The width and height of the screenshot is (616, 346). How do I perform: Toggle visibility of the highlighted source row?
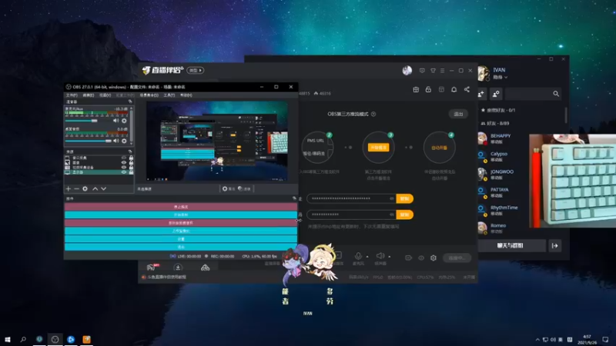(x=124, y=172)
